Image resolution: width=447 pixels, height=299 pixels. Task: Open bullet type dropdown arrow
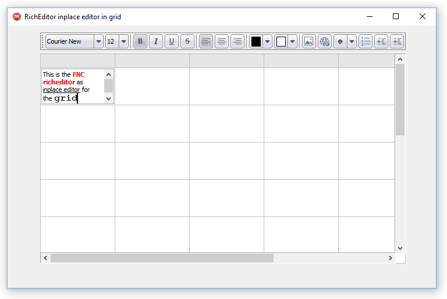352,42
